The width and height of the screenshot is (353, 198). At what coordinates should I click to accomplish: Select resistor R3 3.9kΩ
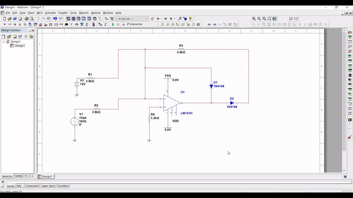coord(181,49)
